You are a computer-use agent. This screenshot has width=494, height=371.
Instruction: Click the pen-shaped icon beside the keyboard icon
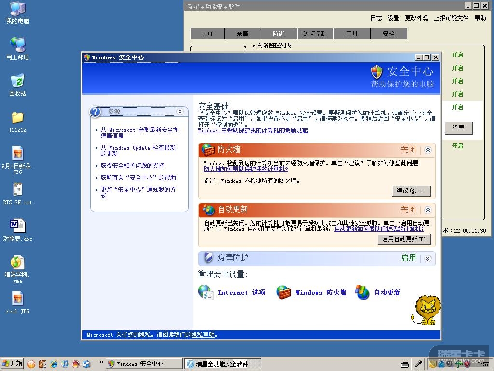tap(418, 364)
